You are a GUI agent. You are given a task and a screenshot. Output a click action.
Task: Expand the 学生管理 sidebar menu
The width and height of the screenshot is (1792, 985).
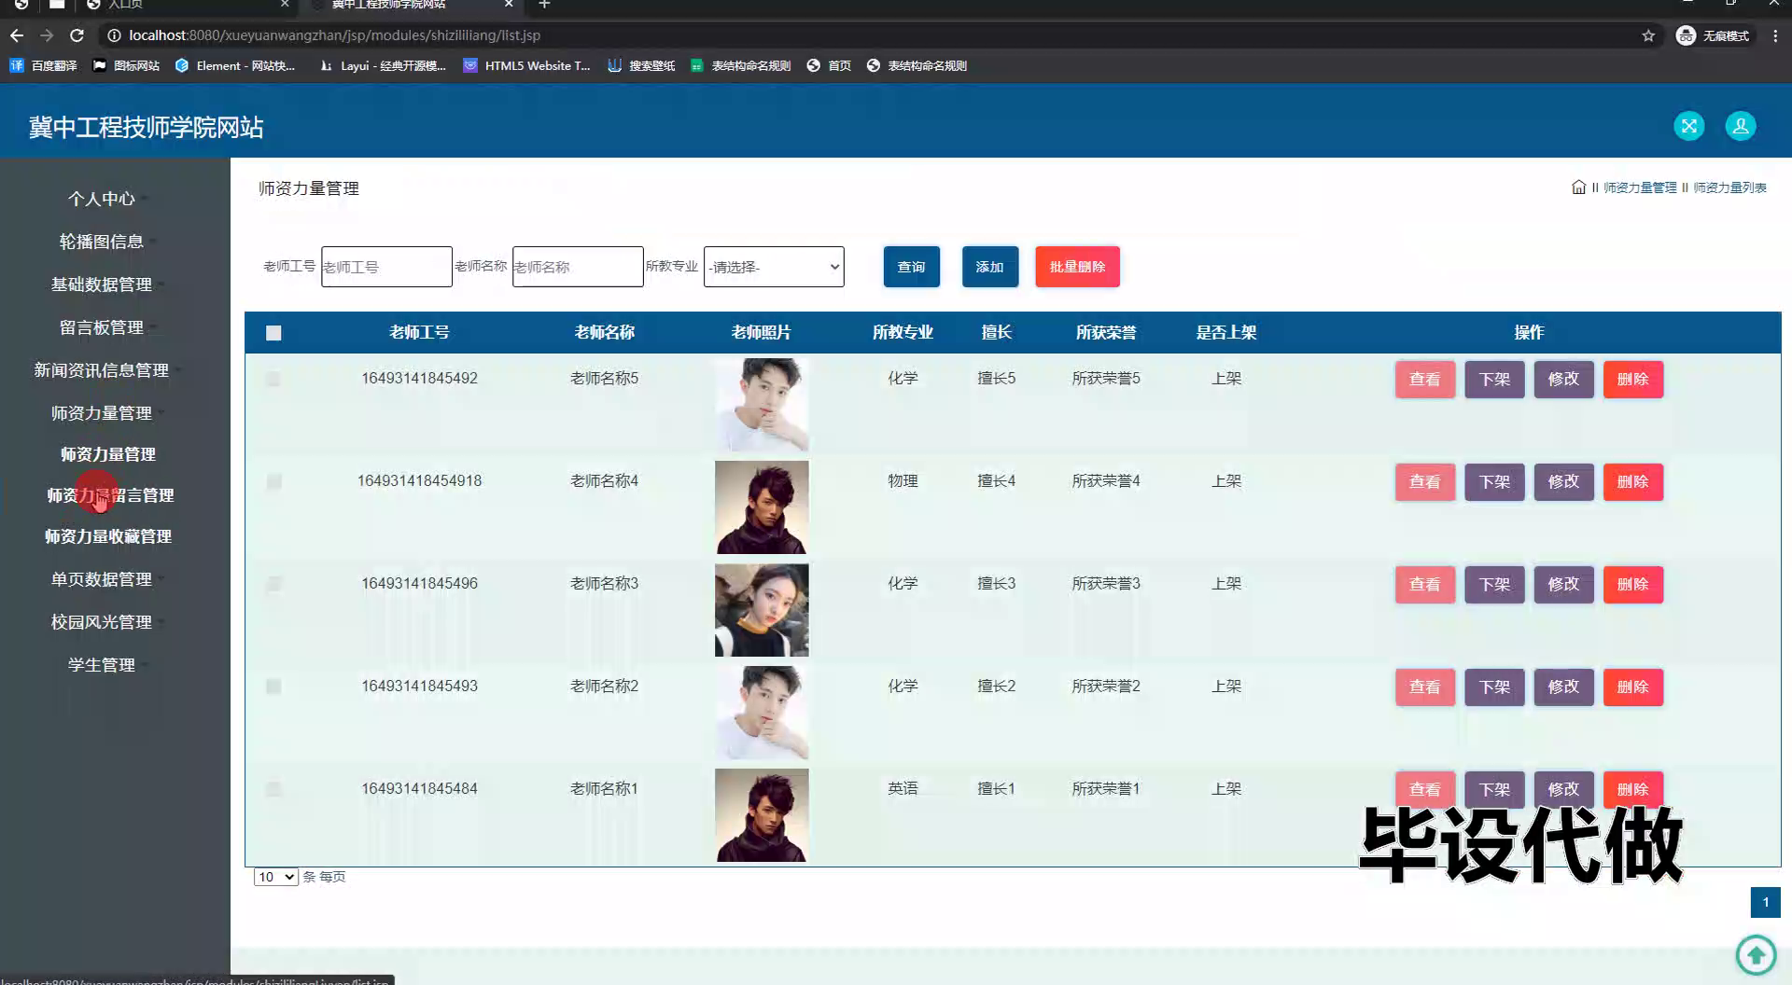point(101,665)
